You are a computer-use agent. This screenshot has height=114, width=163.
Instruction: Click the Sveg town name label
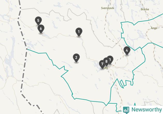coord(106,68)
